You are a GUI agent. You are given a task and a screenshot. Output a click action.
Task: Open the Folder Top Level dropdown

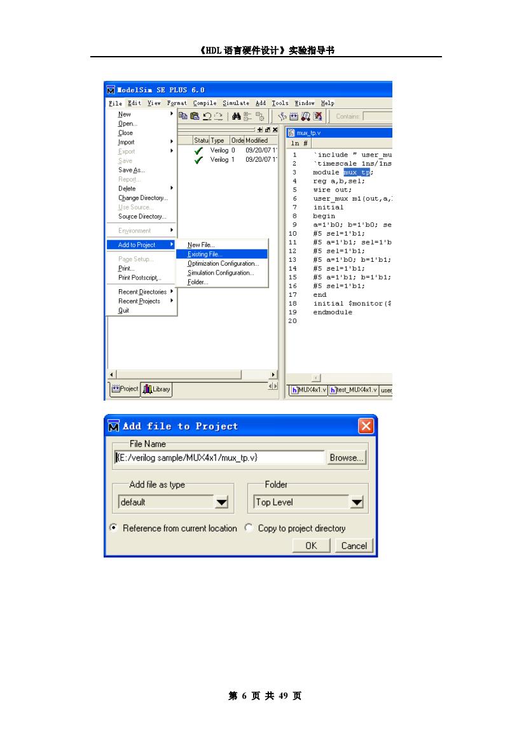[x=357, y=503]
